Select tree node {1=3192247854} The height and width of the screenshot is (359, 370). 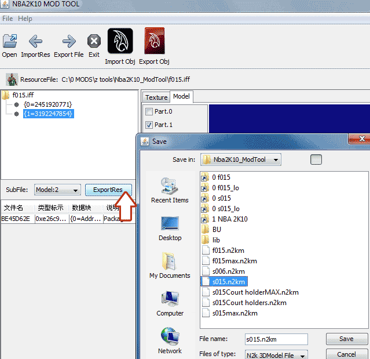click(x=49, y=114)
